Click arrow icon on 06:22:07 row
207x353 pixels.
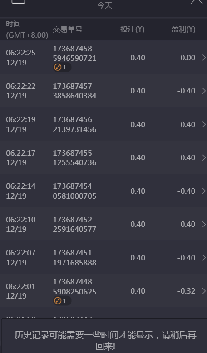pos(204,258)
